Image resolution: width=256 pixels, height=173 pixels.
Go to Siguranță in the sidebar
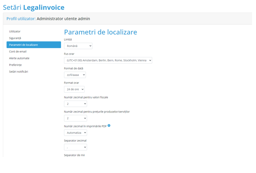click(15, 38)
